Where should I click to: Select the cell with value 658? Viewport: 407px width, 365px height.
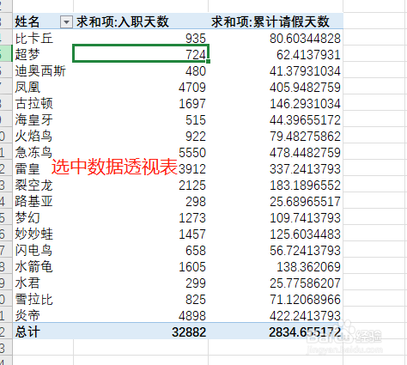click(x=141, y=250)
